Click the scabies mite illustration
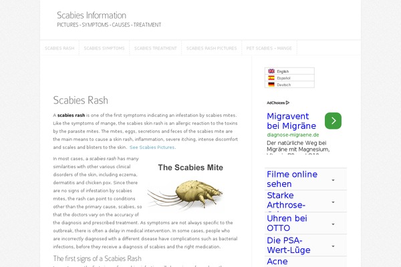Viewport: 401px width, 267px height. pos(185,194)
